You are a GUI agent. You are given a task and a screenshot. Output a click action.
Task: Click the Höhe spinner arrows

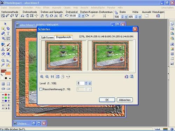pos(136,17)
